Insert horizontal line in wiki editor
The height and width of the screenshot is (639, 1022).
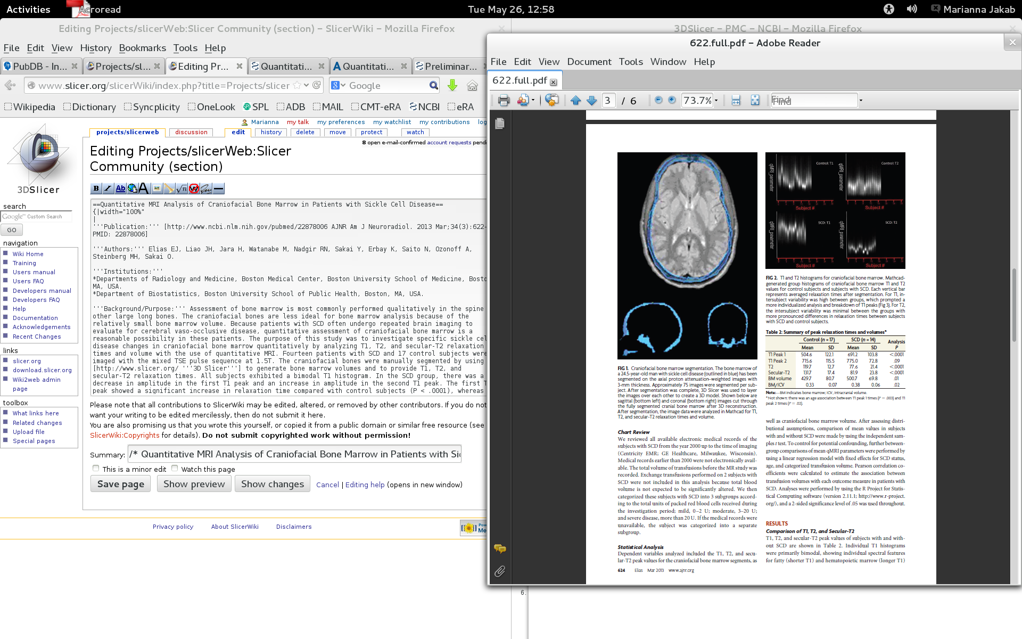(x=218, y=188)
